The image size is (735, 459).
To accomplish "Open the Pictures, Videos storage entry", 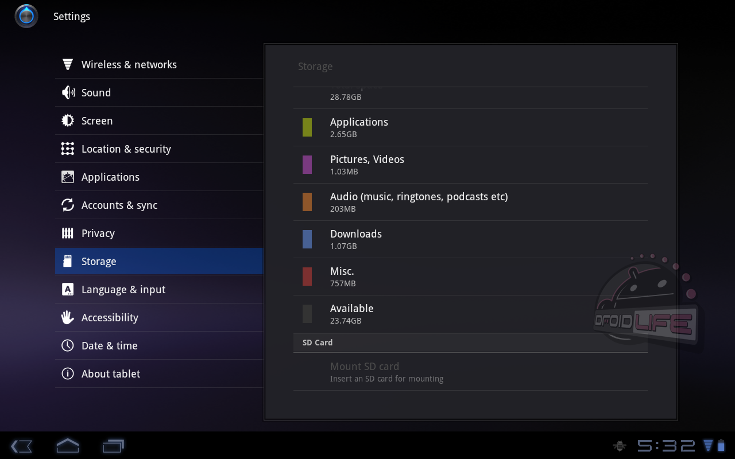I will click(x=367, y=164).
